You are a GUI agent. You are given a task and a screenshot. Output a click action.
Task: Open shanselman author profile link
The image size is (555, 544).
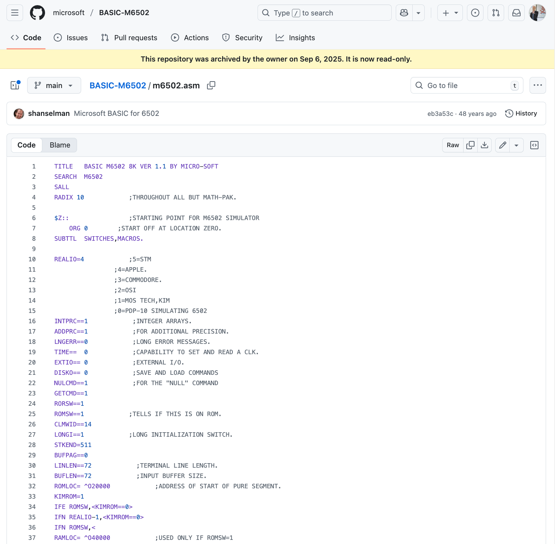click(49, 113)
